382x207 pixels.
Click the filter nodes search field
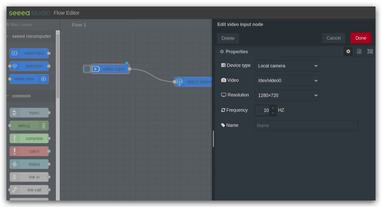[33, 25]
